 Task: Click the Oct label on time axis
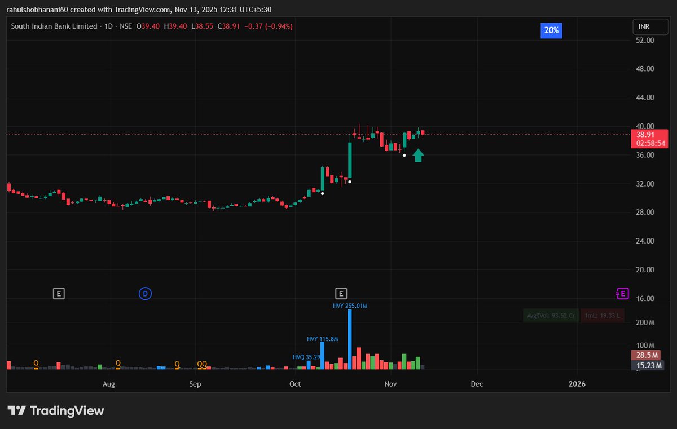pyautogui.click(x=294, y=384)
